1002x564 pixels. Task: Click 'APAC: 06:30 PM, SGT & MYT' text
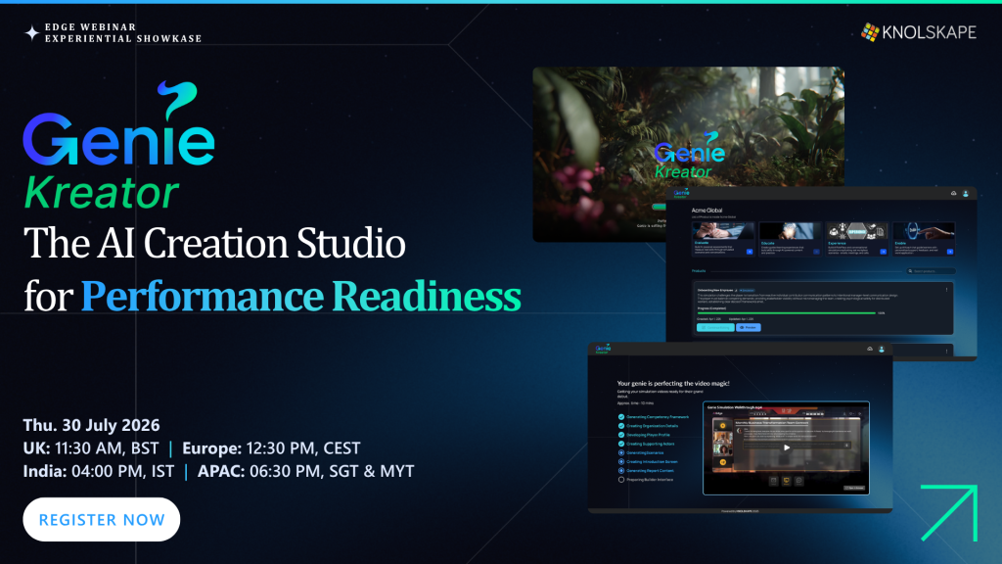pos(306,471)
